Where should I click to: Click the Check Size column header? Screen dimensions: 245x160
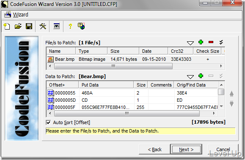pyautogui.click(x=207, y=51)
